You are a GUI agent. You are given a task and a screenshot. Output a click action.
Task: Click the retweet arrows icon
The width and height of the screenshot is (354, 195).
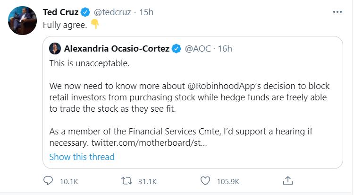pos(126,181)
